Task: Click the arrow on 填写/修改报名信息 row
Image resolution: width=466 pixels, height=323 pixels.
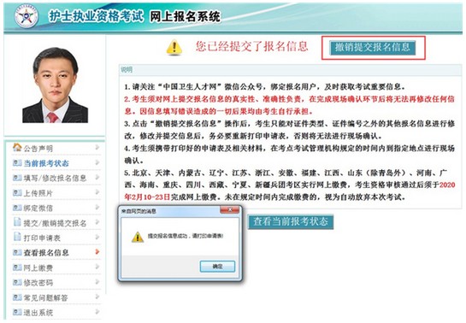Action: pyautogui.click(x=97, y=177)
